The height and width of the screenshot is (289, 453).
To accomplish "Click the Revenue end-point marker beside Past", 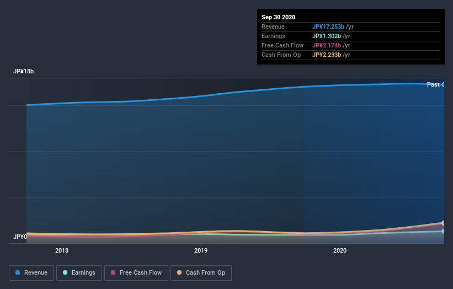I will (443, 84).
